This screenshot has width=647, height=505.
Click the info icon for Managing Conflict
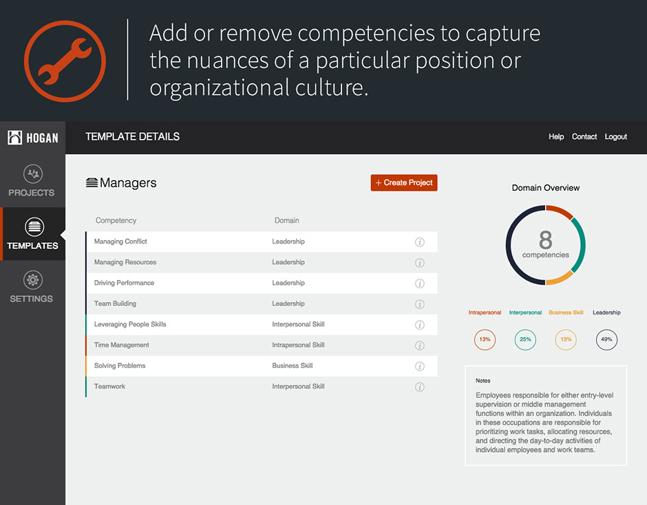(x=420, y=242)
